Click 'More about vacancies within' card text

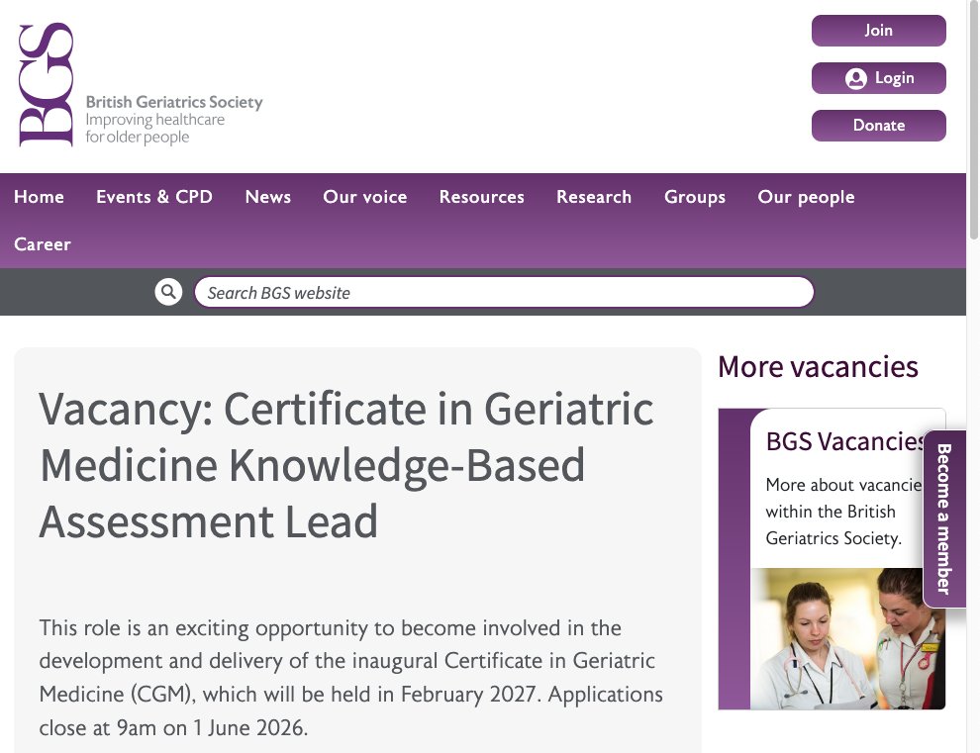point(845,512)
